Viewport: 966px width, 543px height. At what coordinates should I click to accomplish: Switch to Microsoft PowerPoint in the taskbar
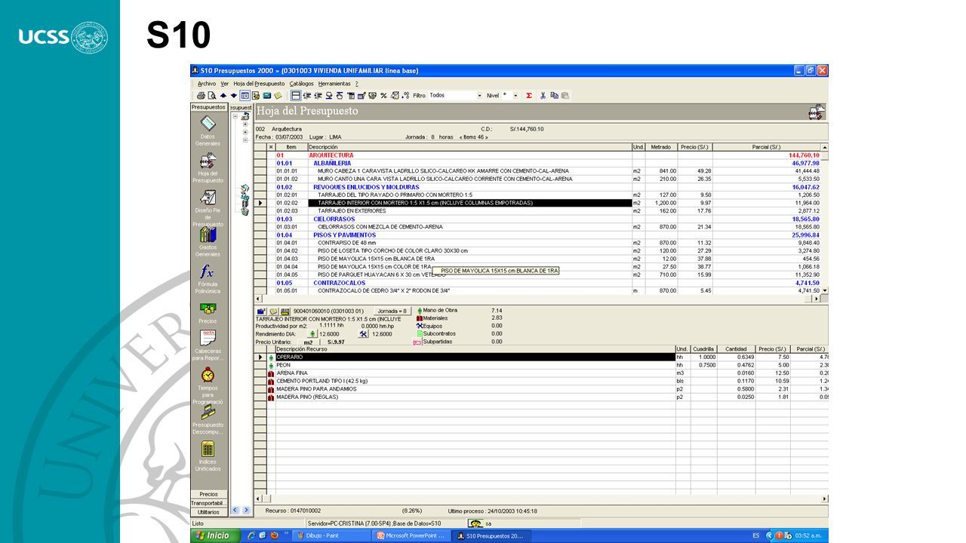pos(412,535)
